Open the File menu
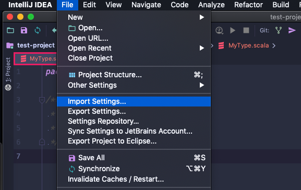 [67, 5]
